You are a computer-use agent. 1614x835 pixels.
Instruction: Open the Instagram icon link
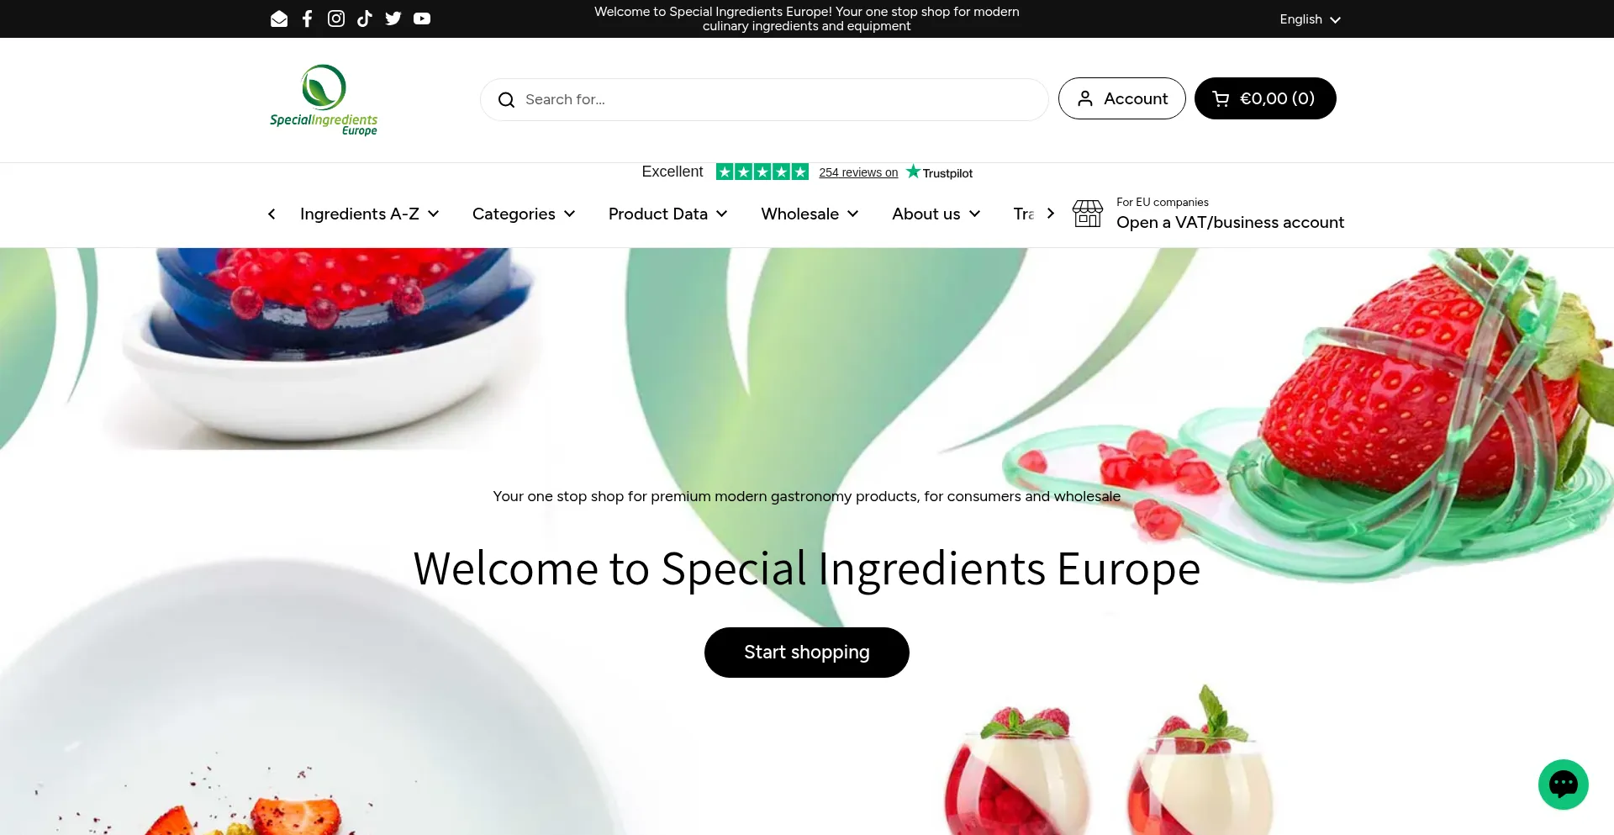point(336,18)
